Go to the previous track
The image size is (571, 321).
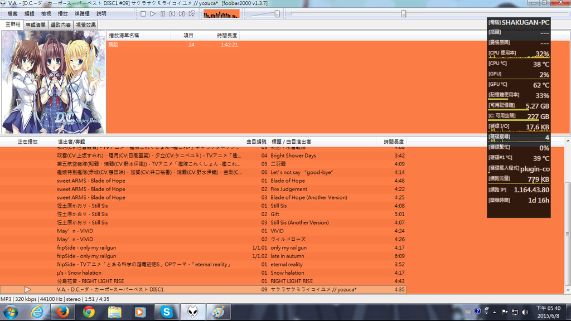click(x=172, y=14)
